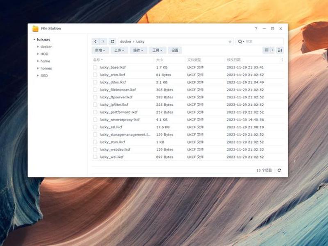Collapse the luisnas root tree node

pos(34,39)
